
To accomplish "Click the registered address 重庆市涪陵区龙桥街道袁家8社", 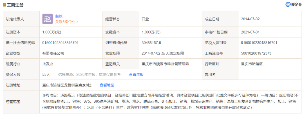I will point(67,85).
